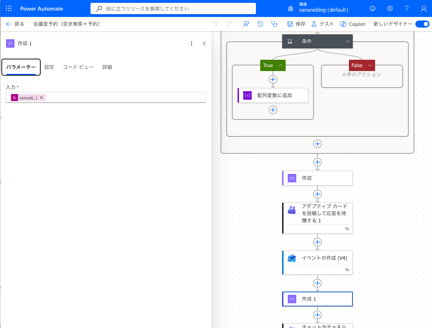The image size is (432, 328).
Task: Switch to the 詳細 tab
Action: pos(107,67)
